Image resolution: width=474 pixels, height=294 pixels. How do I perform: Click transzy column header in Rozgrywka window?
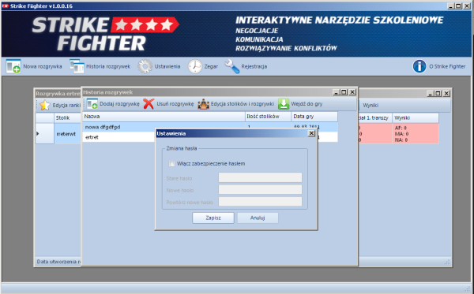point(375,118)
